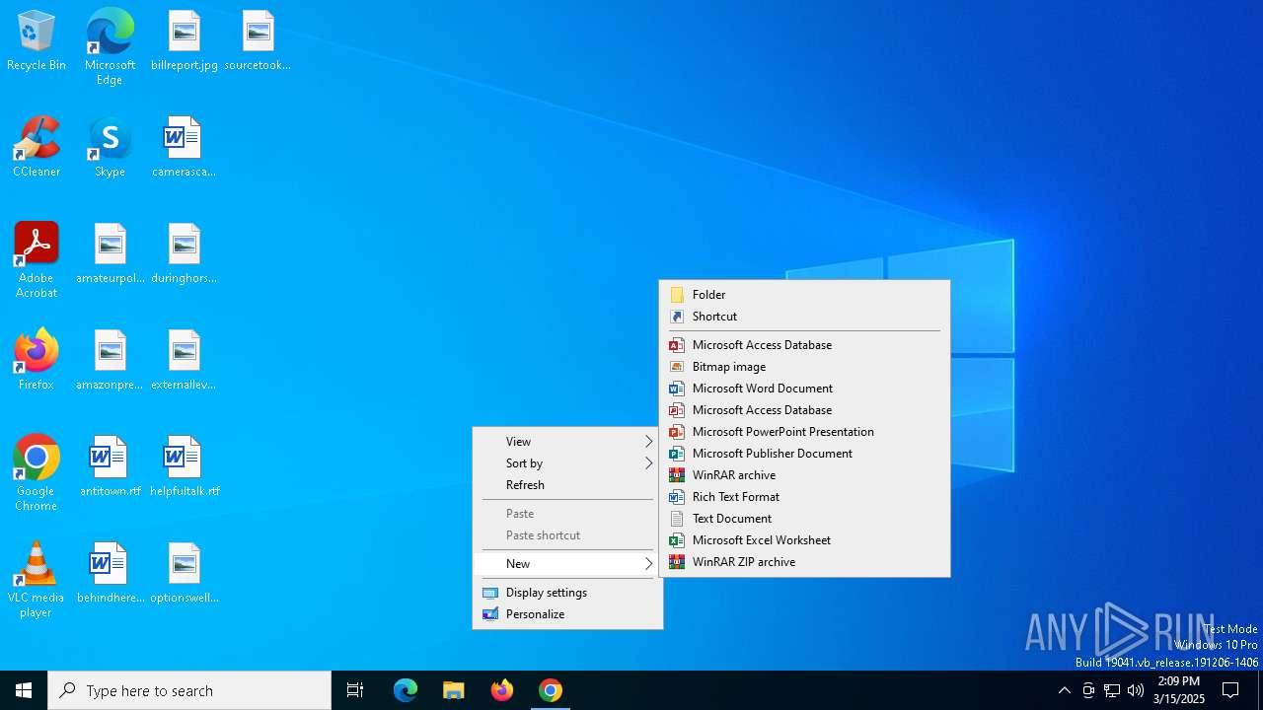
Task: Launch Edge from the taskbar
Action: point(406,690)
